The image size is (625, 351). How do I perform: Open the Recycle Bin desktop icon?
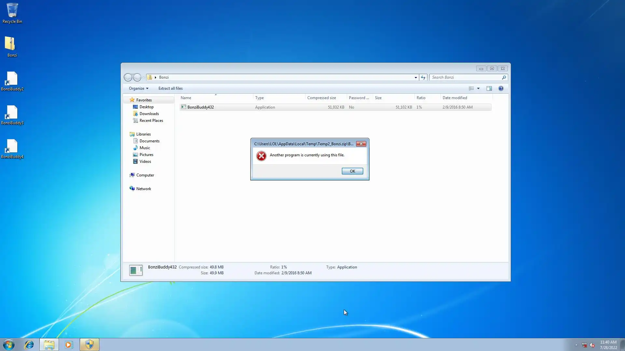(12, 13)
